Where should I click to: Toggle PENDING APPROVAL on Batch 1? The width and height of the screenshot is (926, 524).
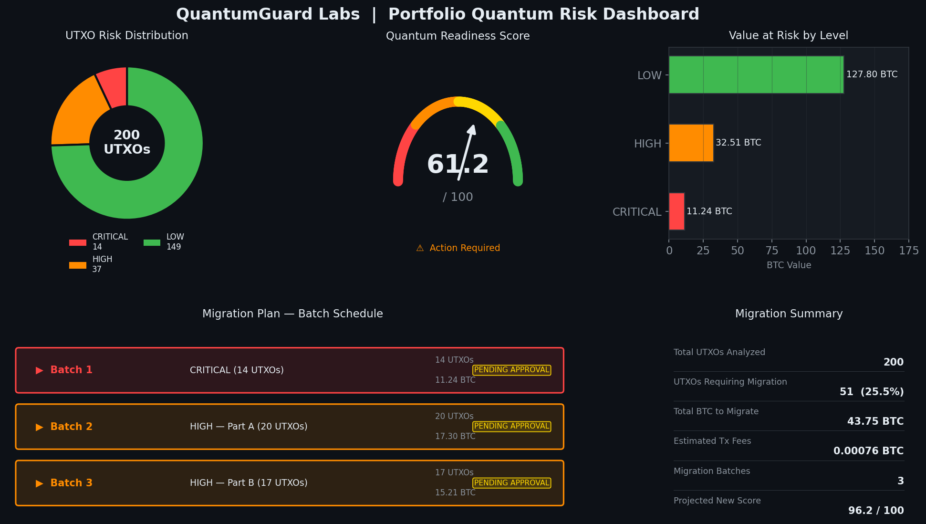click(x=511, y=370)
